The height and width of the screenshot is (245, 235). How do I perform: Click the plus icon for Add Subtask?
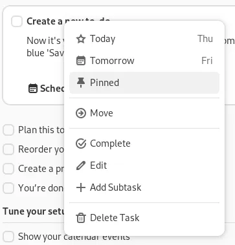point(81,187)
